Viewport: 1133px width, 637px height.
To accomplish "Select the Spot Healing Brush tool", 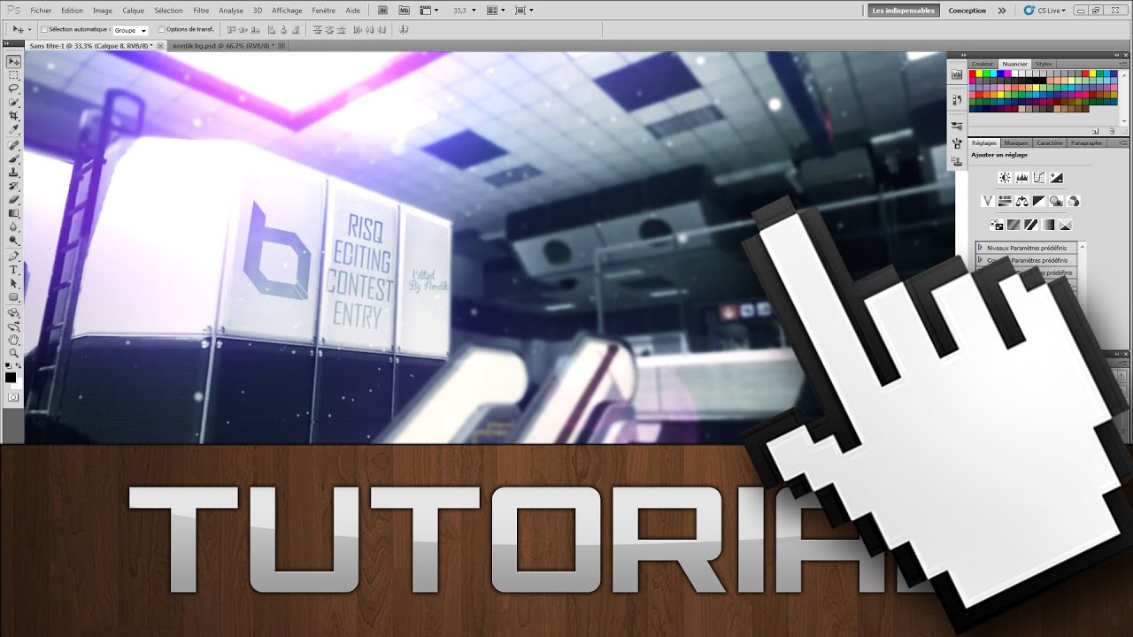I will pos(14,145).
